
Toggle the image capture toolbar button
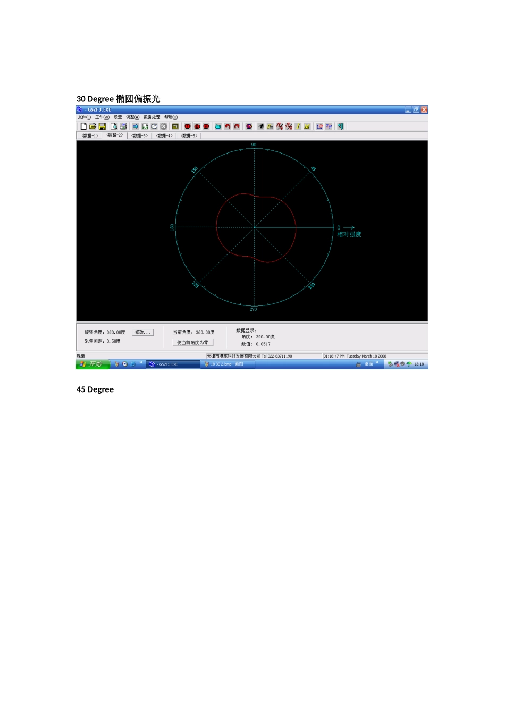175,126
